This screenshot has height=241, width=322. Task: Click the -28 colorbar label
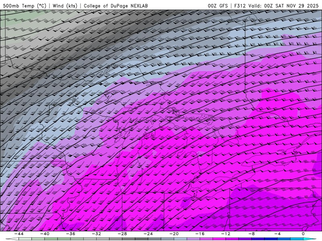[122, 234]
